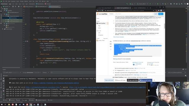The height and width of the screenshot is (106, 189).
Task: Open Project panel settings gear icon
Action: [x=19, y=6]
